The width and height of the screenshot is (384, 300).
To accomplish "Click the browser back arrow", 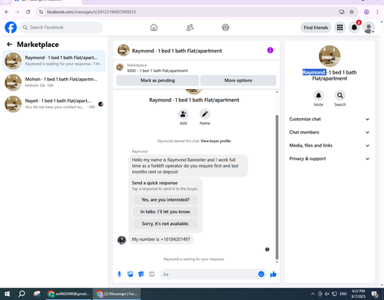I will (x=7, y=12).
